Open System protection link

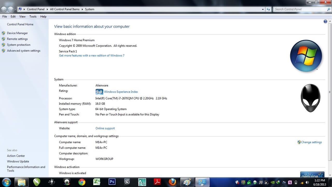19,45
